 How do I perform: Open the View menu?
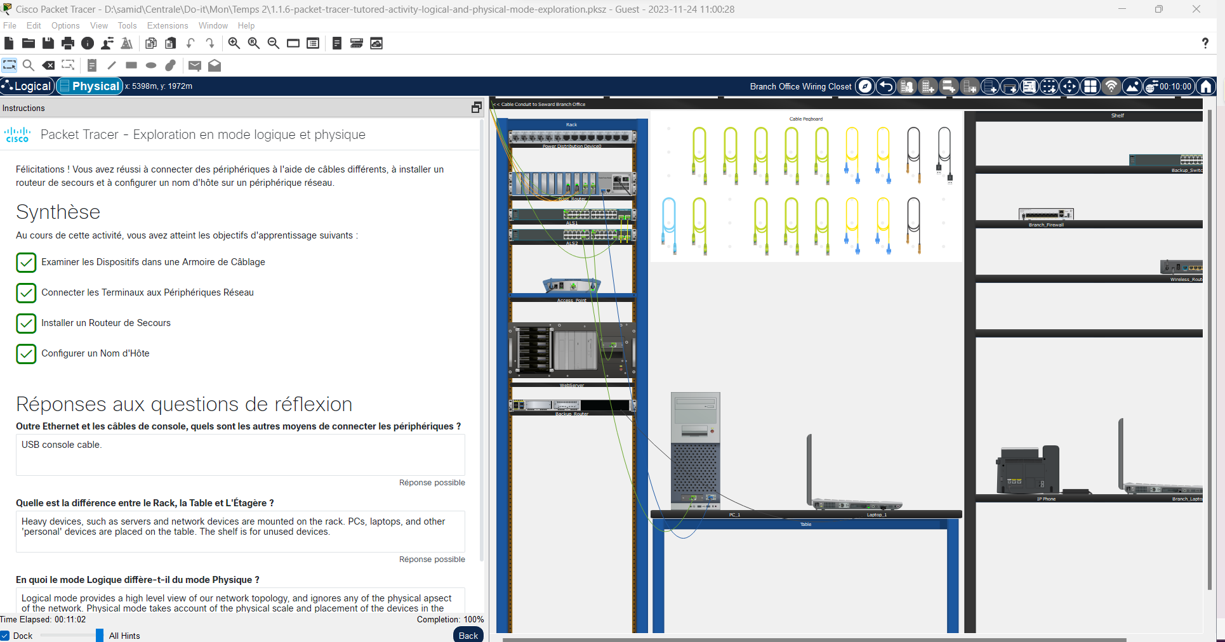99,25
